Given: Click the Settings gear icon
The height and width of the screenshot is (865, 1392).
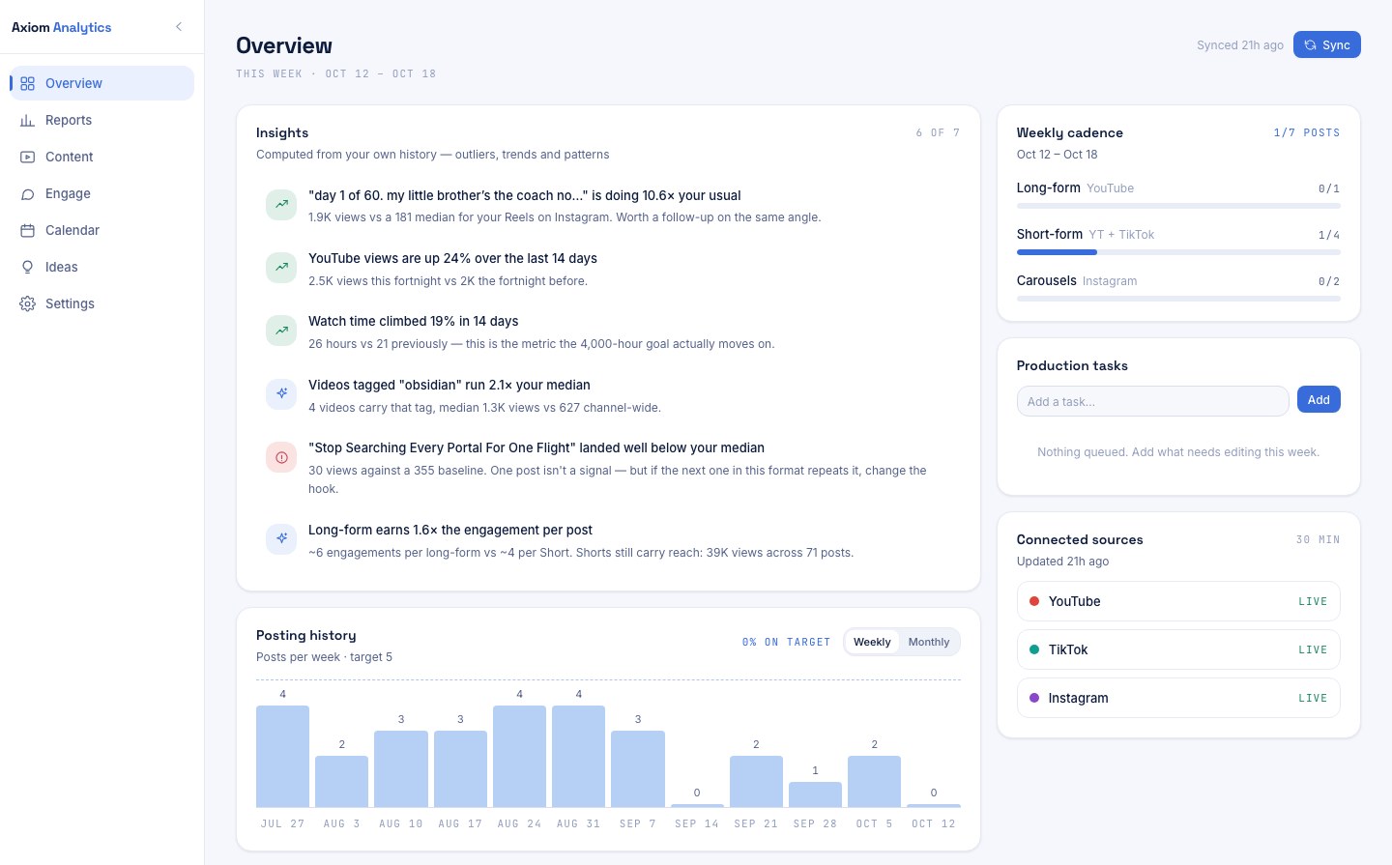Looking at the screenshot, I should click(27, 303).
